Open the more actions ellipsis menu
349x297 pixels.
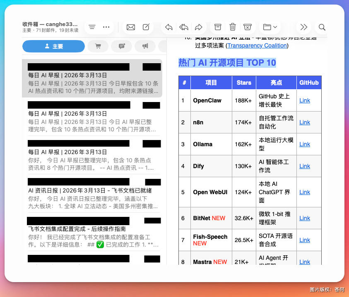(106, 27)
